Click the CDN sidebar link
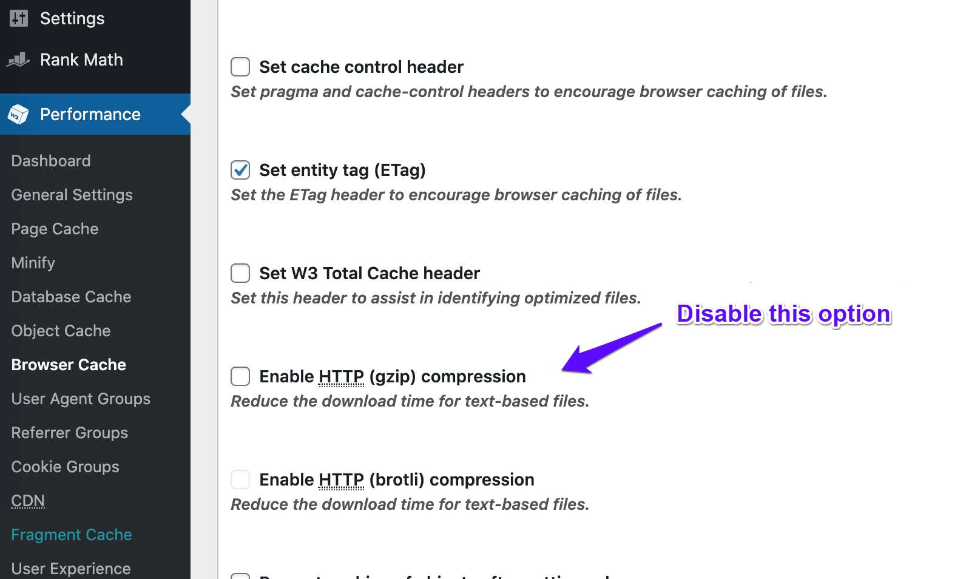 [28, 501]
